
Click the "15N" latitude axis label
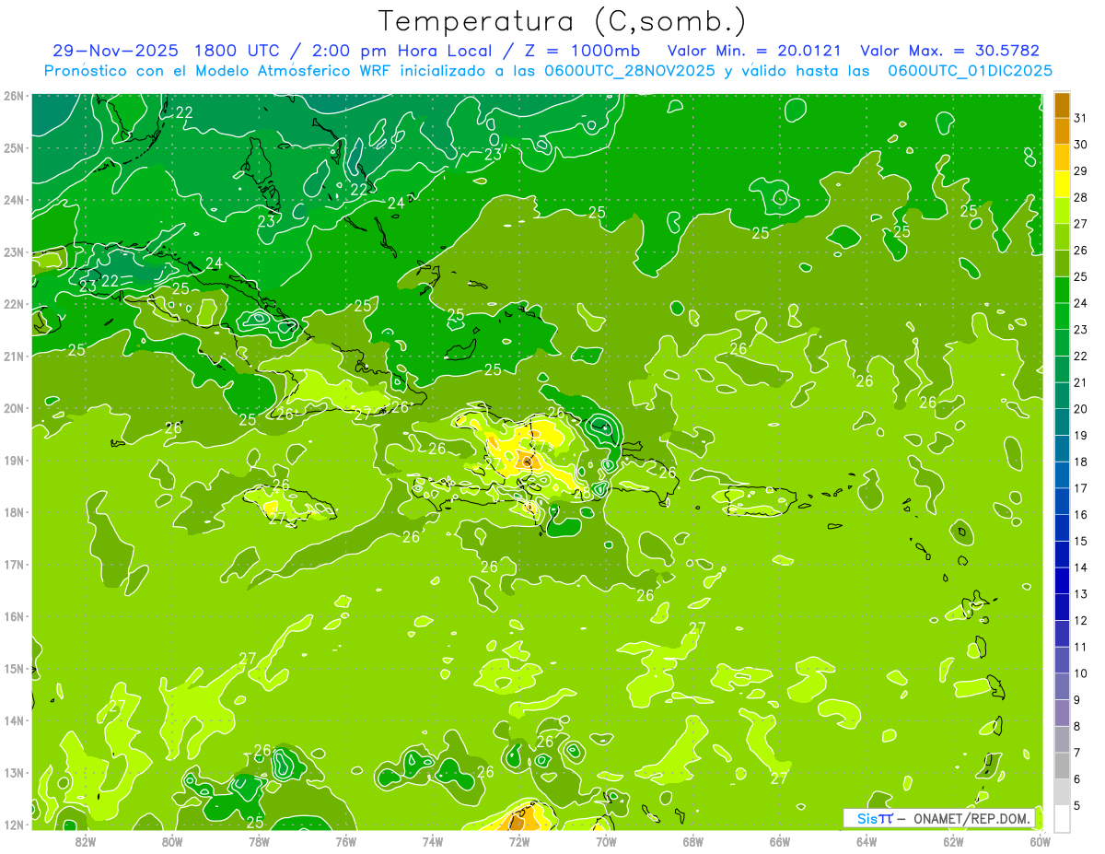[13, 668]
